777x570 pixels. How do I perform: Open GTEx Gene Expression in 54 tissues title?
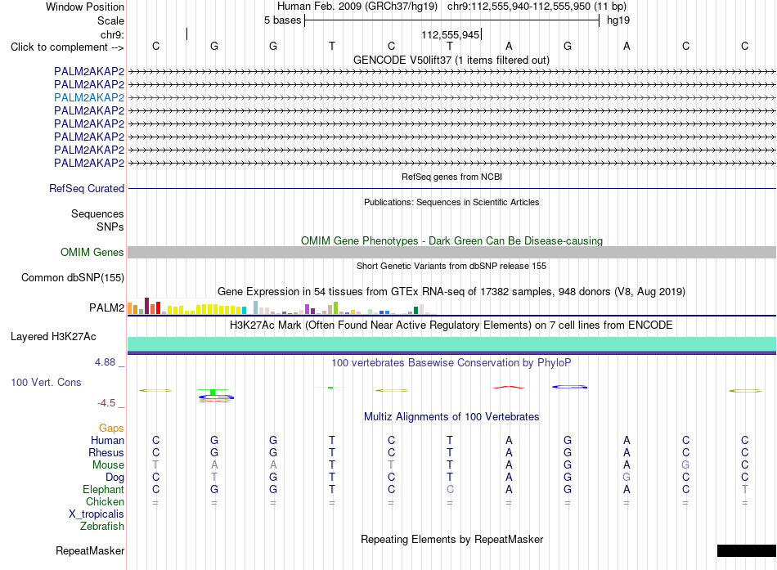451,291
